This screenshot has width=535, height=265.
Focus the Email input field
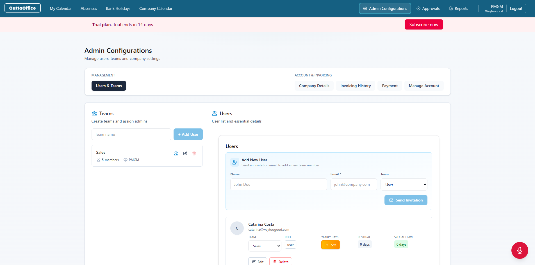[354, 184]
